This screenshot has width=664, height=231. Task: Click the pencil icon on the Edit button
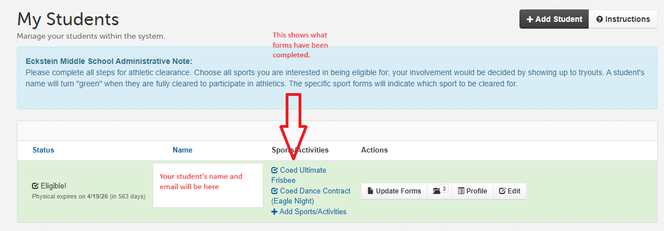502,191
